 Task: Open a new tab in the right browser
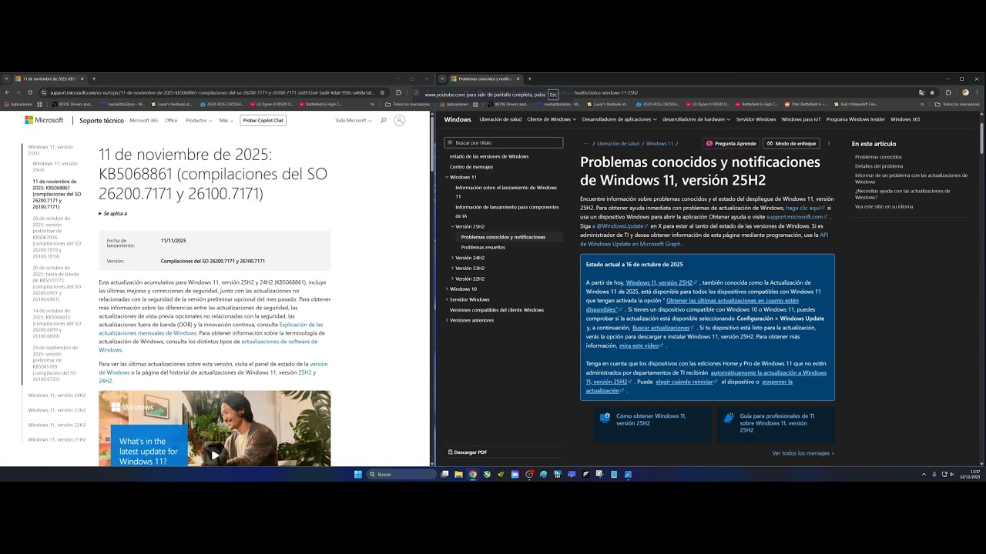pos(530,78)
